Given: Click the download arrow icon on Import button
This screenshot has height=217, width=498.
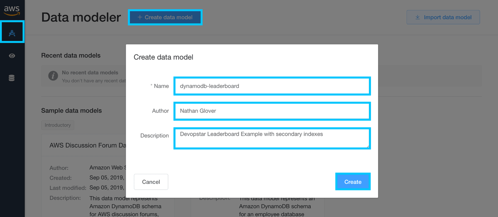Looking at the screenshot, I should pos(417,17).
